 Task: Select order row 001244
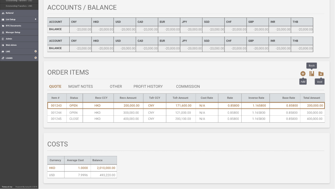tap(186, 112)
